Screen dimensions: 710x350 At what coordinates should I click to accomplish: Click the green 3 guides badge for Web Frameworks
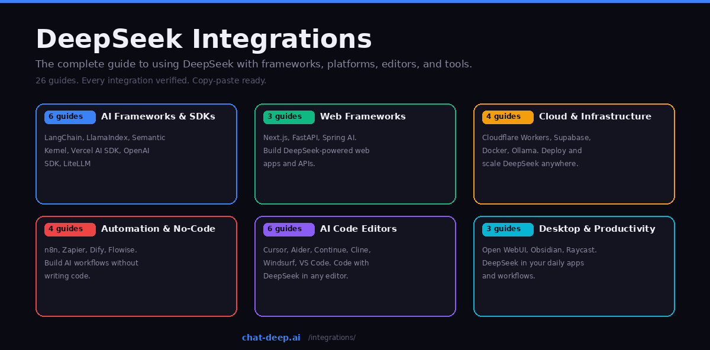(288, 117)
